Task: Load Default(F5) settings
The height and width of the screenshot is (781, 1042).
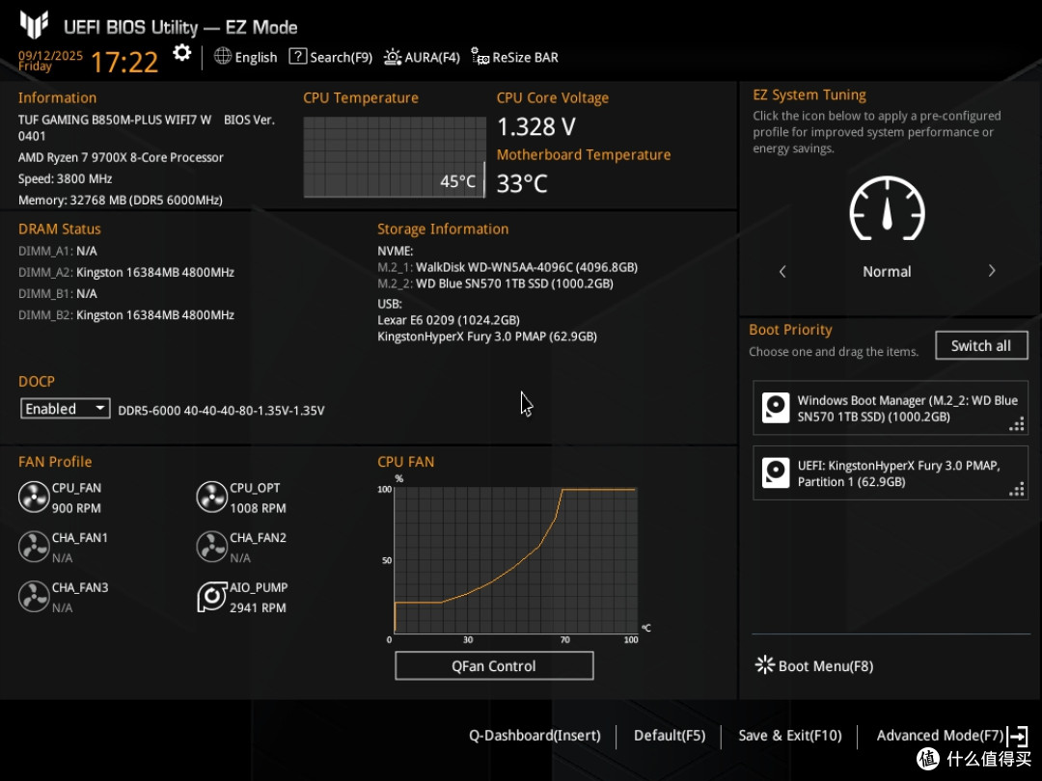Action: click(670, 735)
